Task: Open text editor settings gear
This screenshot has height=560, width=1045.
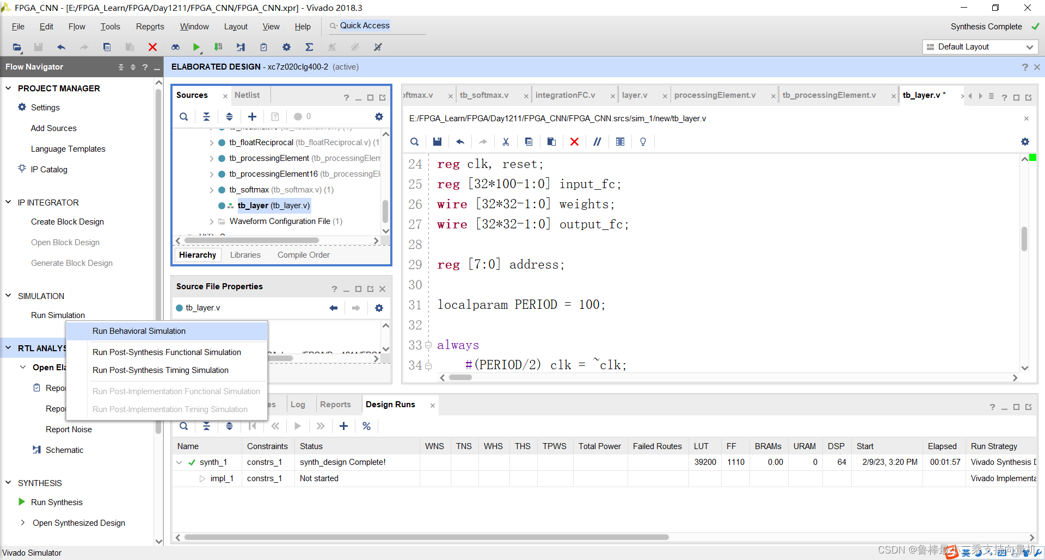Action: [1025, 141]
